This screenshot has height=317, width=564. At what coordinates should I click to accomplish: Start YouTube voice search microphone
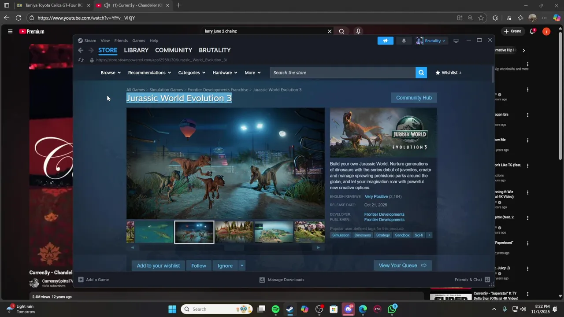point(358,31)
